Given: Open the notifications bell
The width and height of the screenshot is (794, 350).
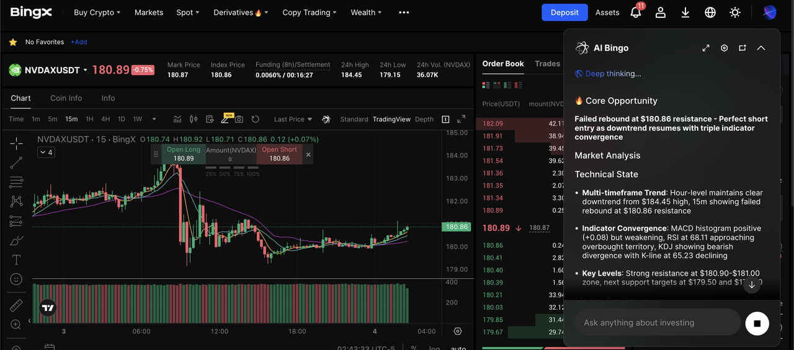Looking at the screenshot, I should 635,12.
